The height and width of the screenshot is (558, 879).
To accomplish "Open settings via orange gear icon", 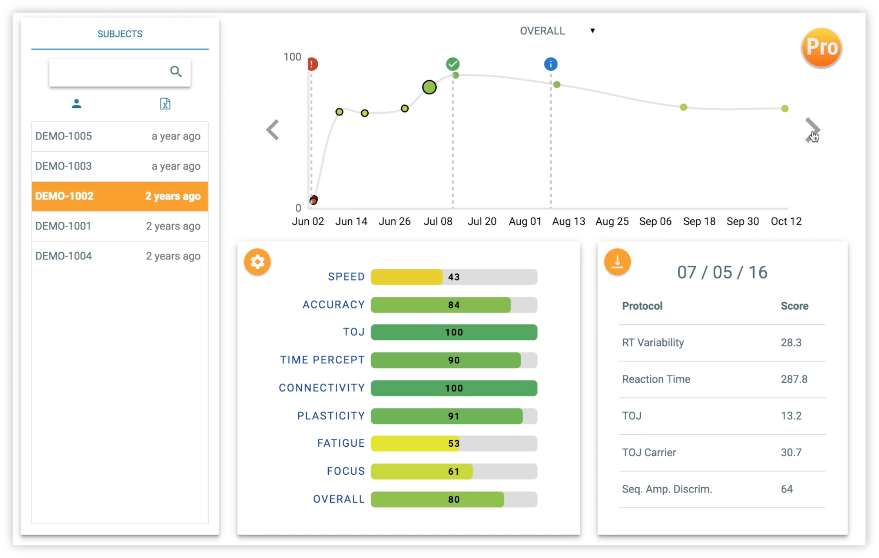I will [x=257, y=262].
